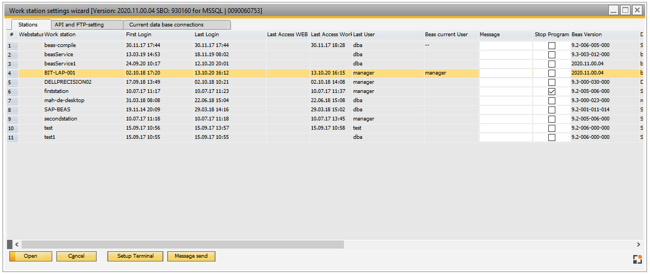Click the Beas logo icon at bottom right
Image resolution: width=650 pixels, height=275 pixels.
pyautogui.click(x=638, y=259)
